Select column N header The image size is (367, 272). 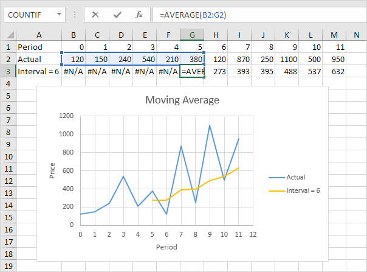click(x=356, y=34)
